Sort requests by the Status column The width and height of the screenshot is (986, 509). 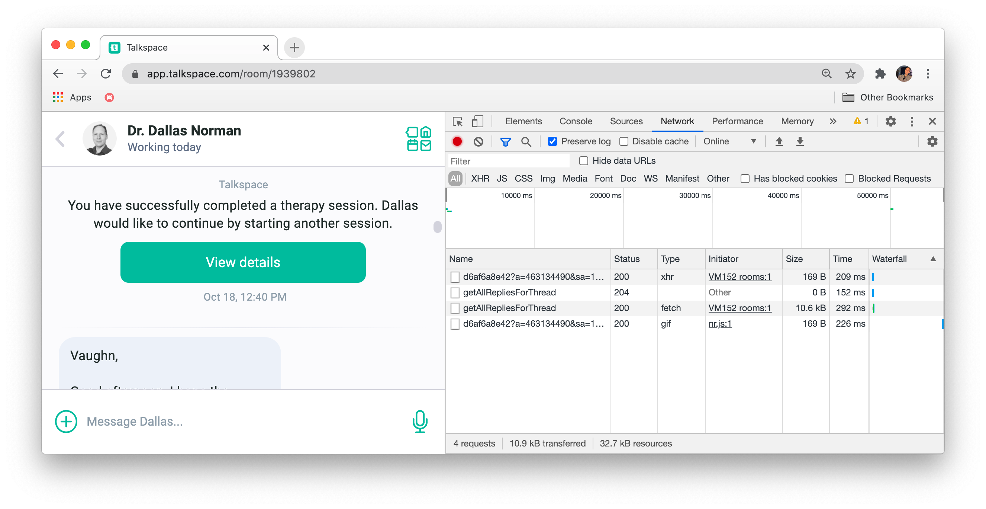(x=634, y=259)
